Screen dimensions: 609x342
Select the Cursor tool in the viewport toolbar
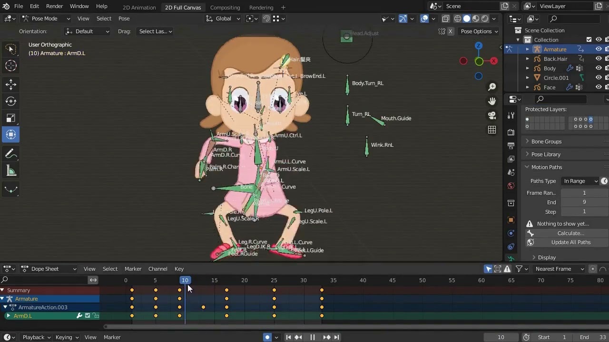tap(11, 66)
